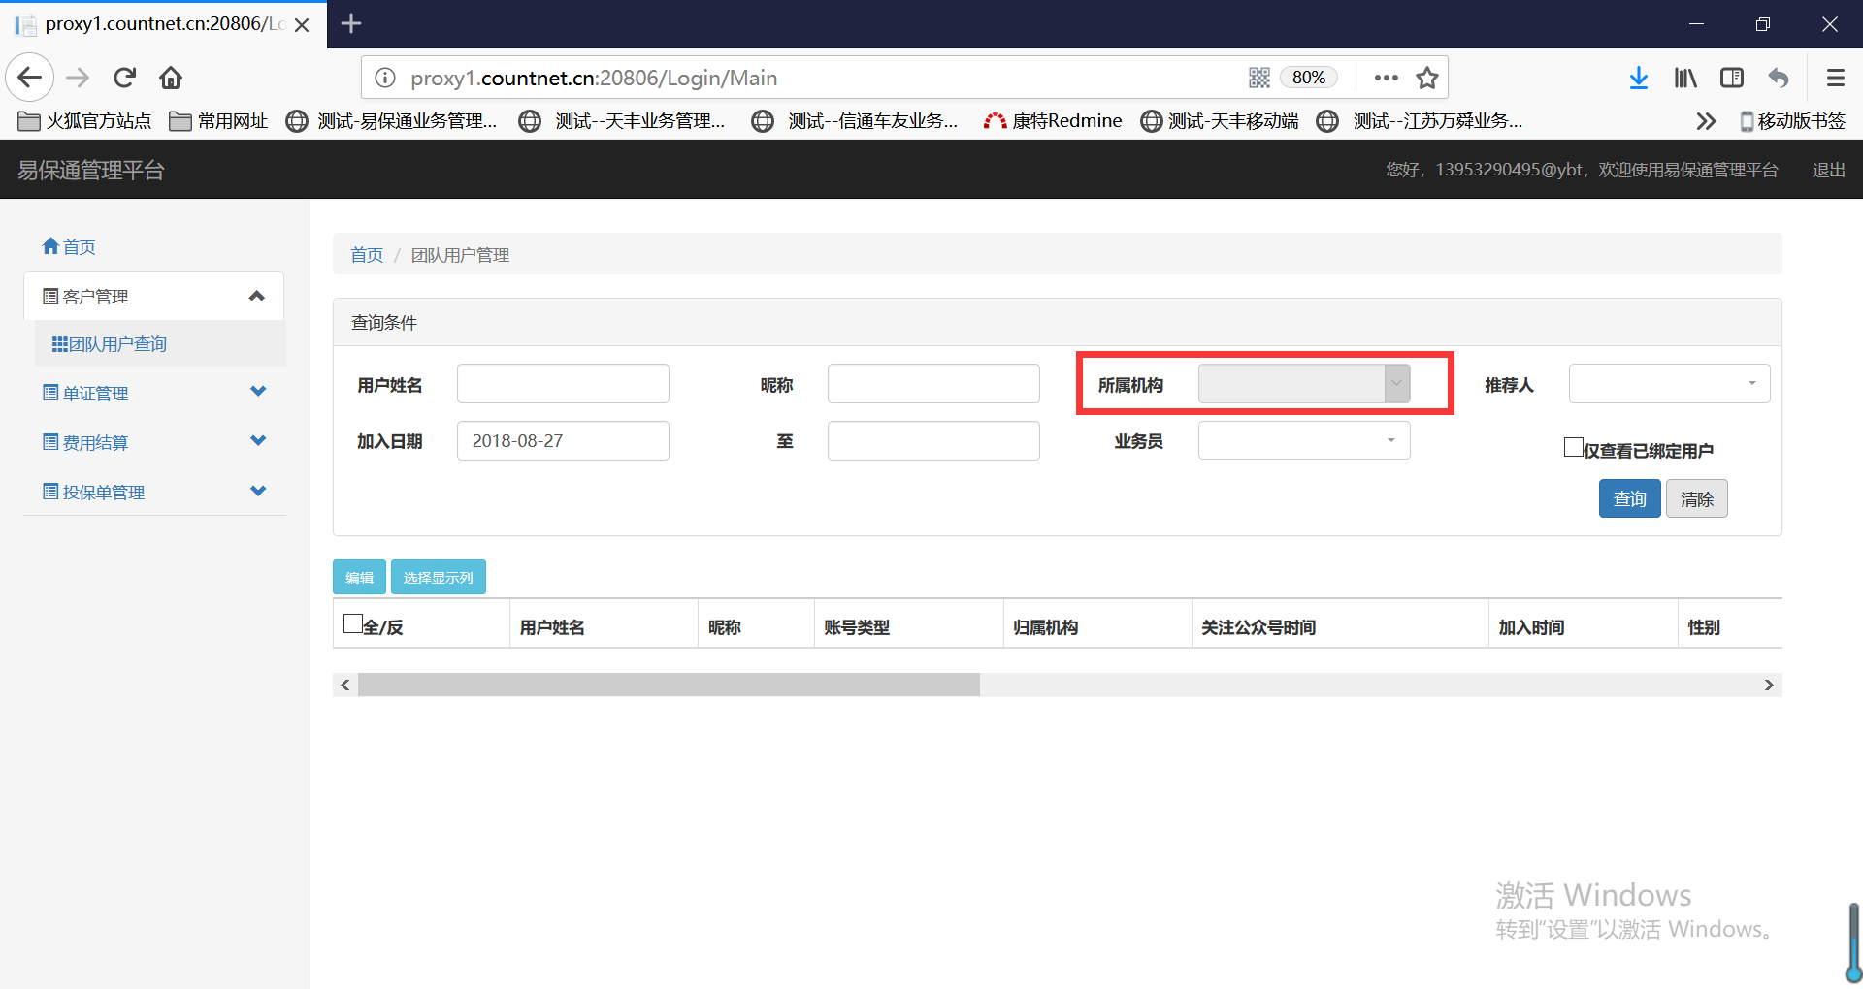Click the 用户姓名 input field
This screenshot has width=1863, height=989.
pos(563,384)
